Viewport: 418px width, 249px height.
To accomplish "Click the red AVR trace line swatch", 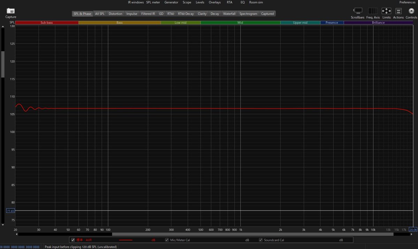I will pyautogui.click(x=126, y=240).
